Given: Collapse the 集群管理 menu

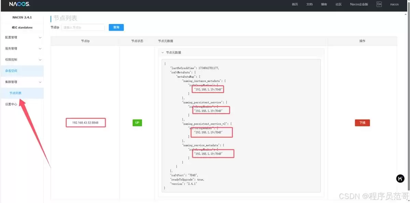Looking at the screenshot, I should pyautogui.click(x=22, y=82).
